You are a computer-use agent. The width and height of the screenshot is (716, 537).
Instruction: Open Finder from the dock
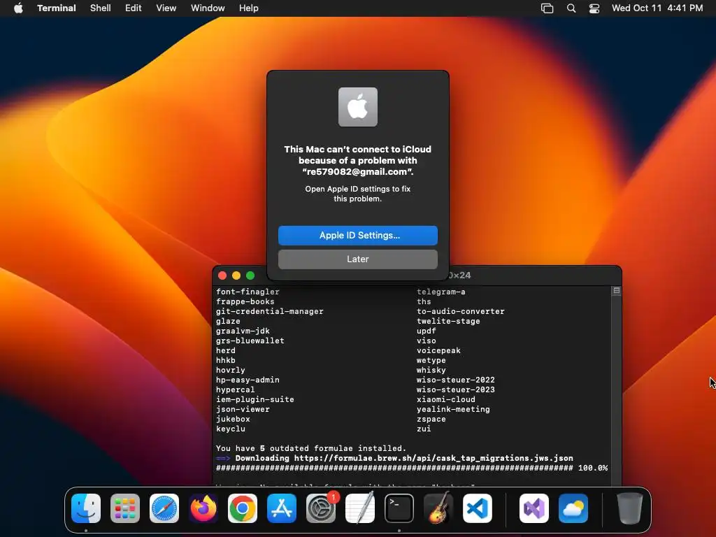click(x=86, y=508)
